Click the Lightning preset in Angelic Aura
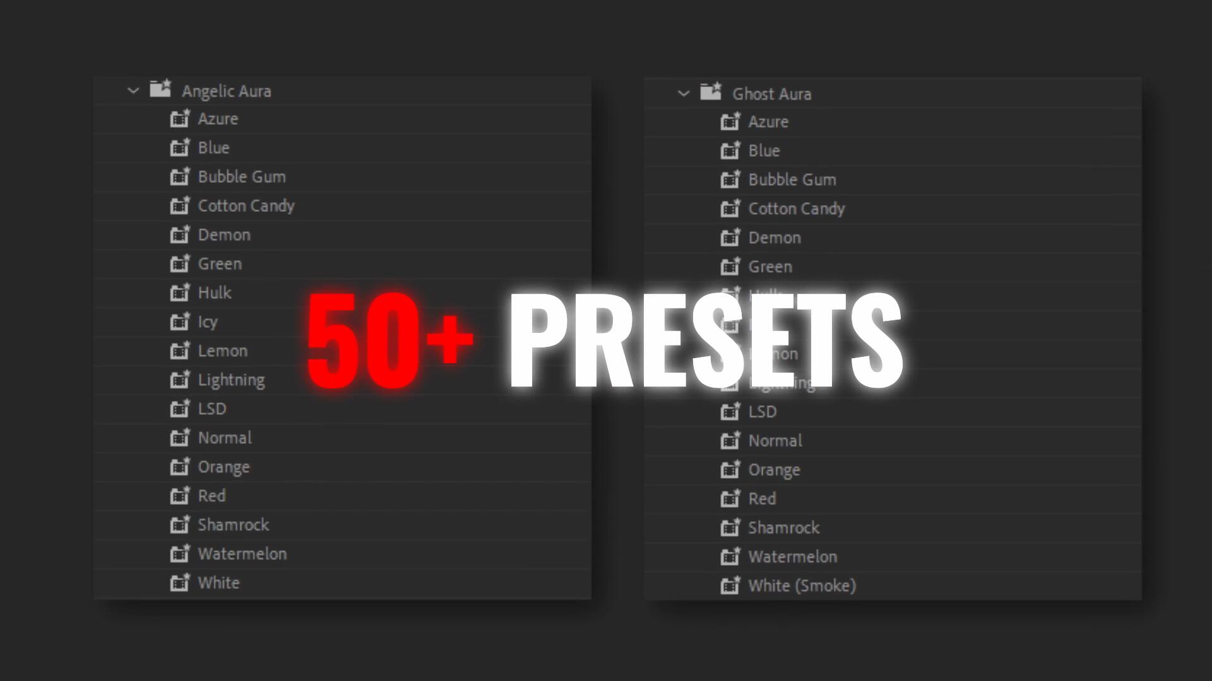 click(x=232, y=380)
